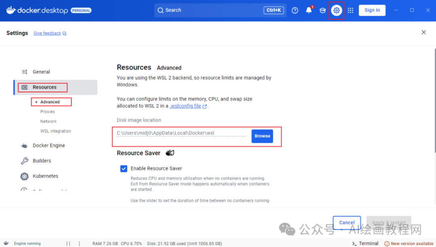Click the Builders wrench icon
The height and width of the screenshot is (247, 436).
coord(25,161)
